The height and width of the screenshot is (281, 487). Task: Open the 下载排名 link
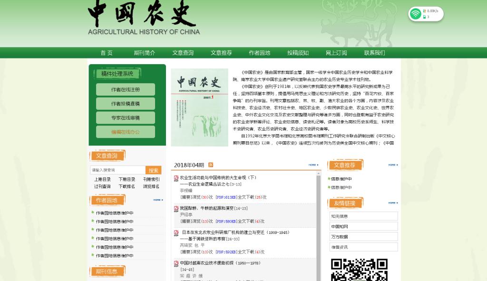point(127,186)
